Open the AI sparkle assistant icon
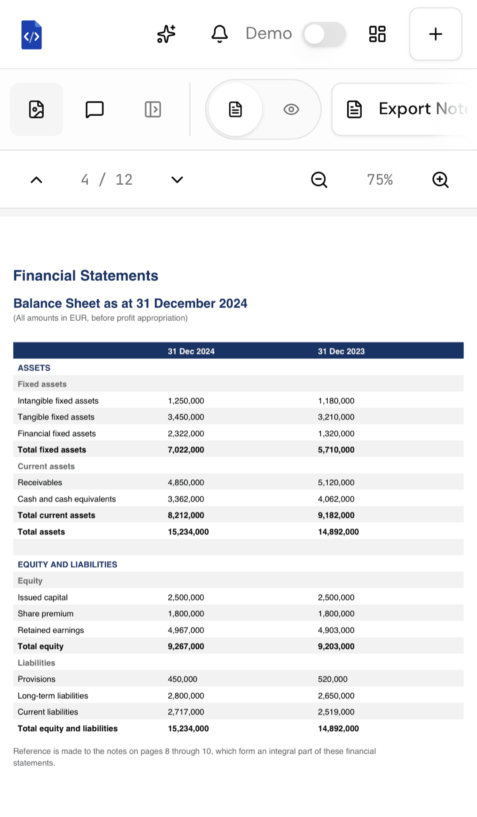This screenshot has height=817, width=477. [166, 34]
